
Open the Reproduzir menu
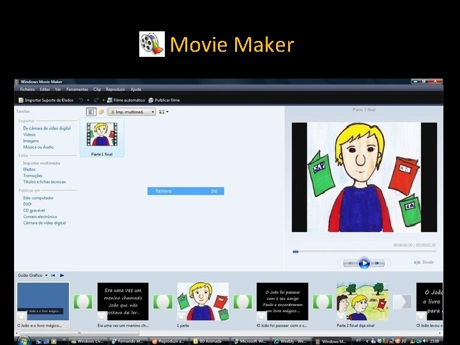point(115,89)
